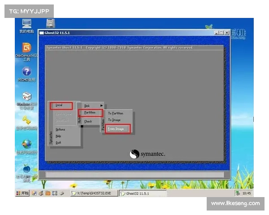This screenshot has width=269, height=215.
Task: Click the first quick launch icon on the taskbar
Action: 35,193
